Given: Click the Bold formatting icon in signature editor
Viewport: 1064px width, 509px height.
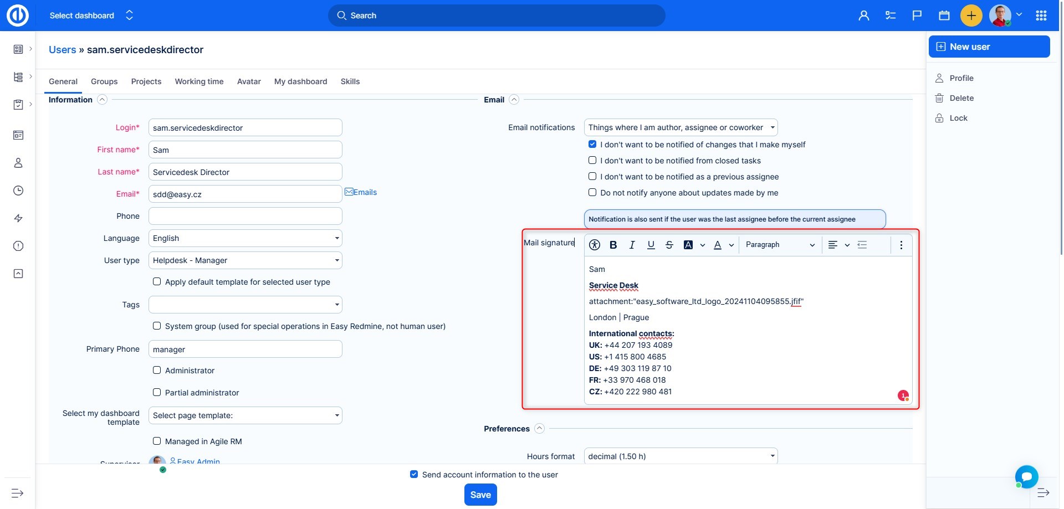Looking at the screenshot, I should click(x=613, y=245).
